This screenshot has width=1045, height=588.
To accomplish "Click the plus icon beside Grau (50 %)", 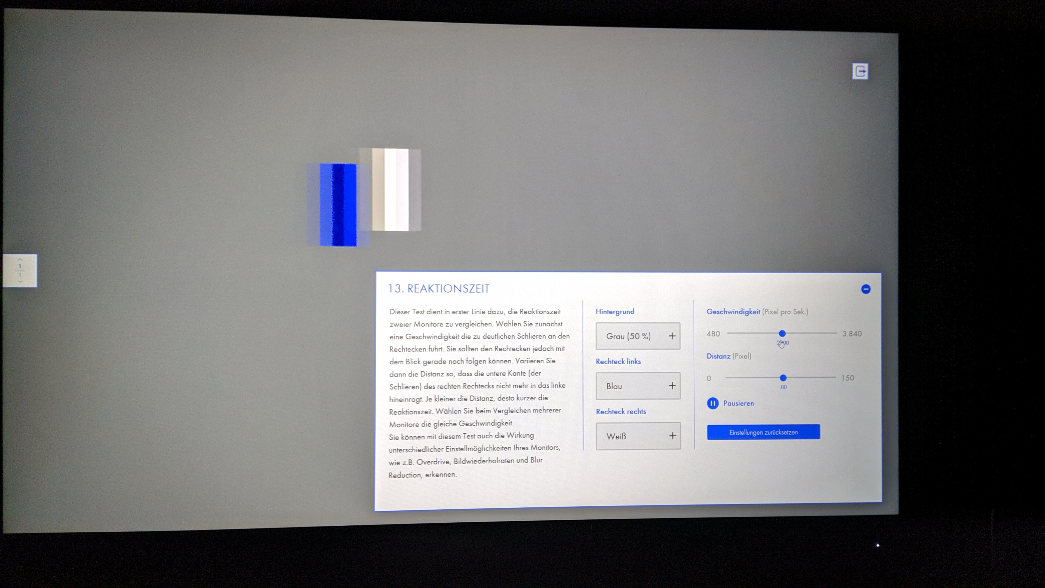I will tap(672, 336).
